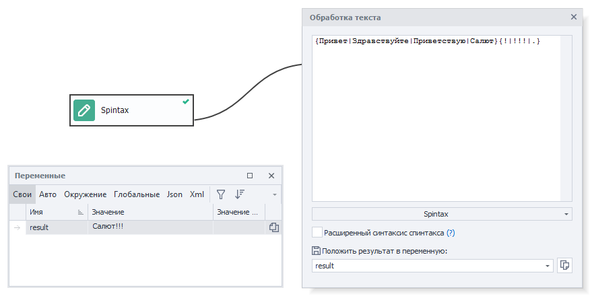This screenshot has width=590, height=296.
Task: Maximize the Переменные panel
Action: click(250, 176)
